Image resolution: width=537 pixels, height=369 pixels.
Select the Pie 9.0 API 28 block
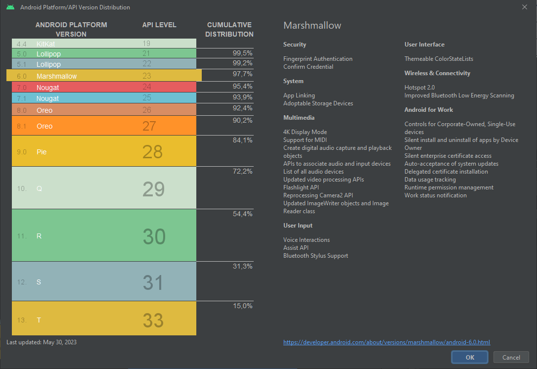pos(104,151)
